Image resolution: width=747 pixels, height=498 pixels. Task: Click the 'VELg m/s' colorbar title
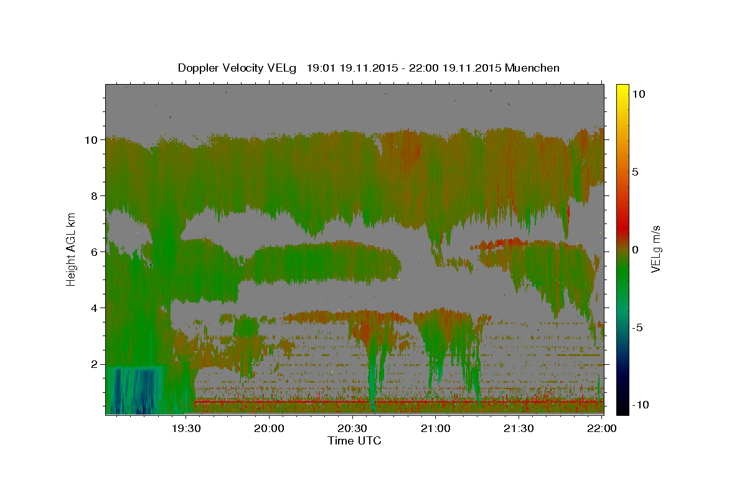(657, 249)
